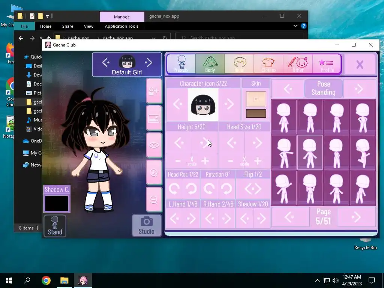
Task: Select the highlighted pose in middle row
Action: click(x=310, y=152)
